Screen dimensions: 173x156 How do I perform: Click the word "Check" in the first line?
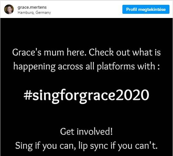[x=101, y=52]
